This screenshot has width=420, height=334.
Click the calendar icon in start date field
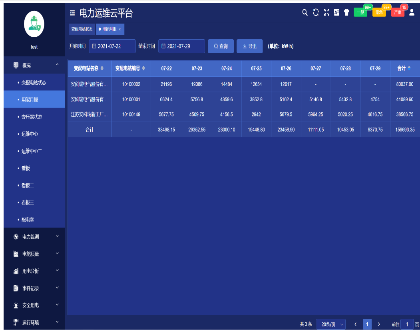click(x=94, y=46)
